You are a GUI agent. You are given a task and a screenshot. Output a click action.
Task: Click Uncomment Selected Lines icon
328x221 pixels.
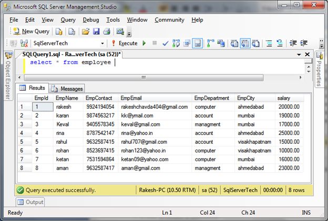pos(280,43)
